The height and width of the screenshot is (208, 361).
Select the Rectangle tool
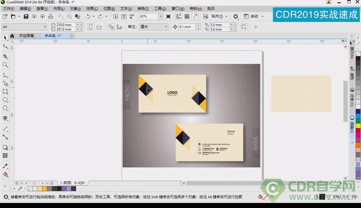tap(5, 91)
